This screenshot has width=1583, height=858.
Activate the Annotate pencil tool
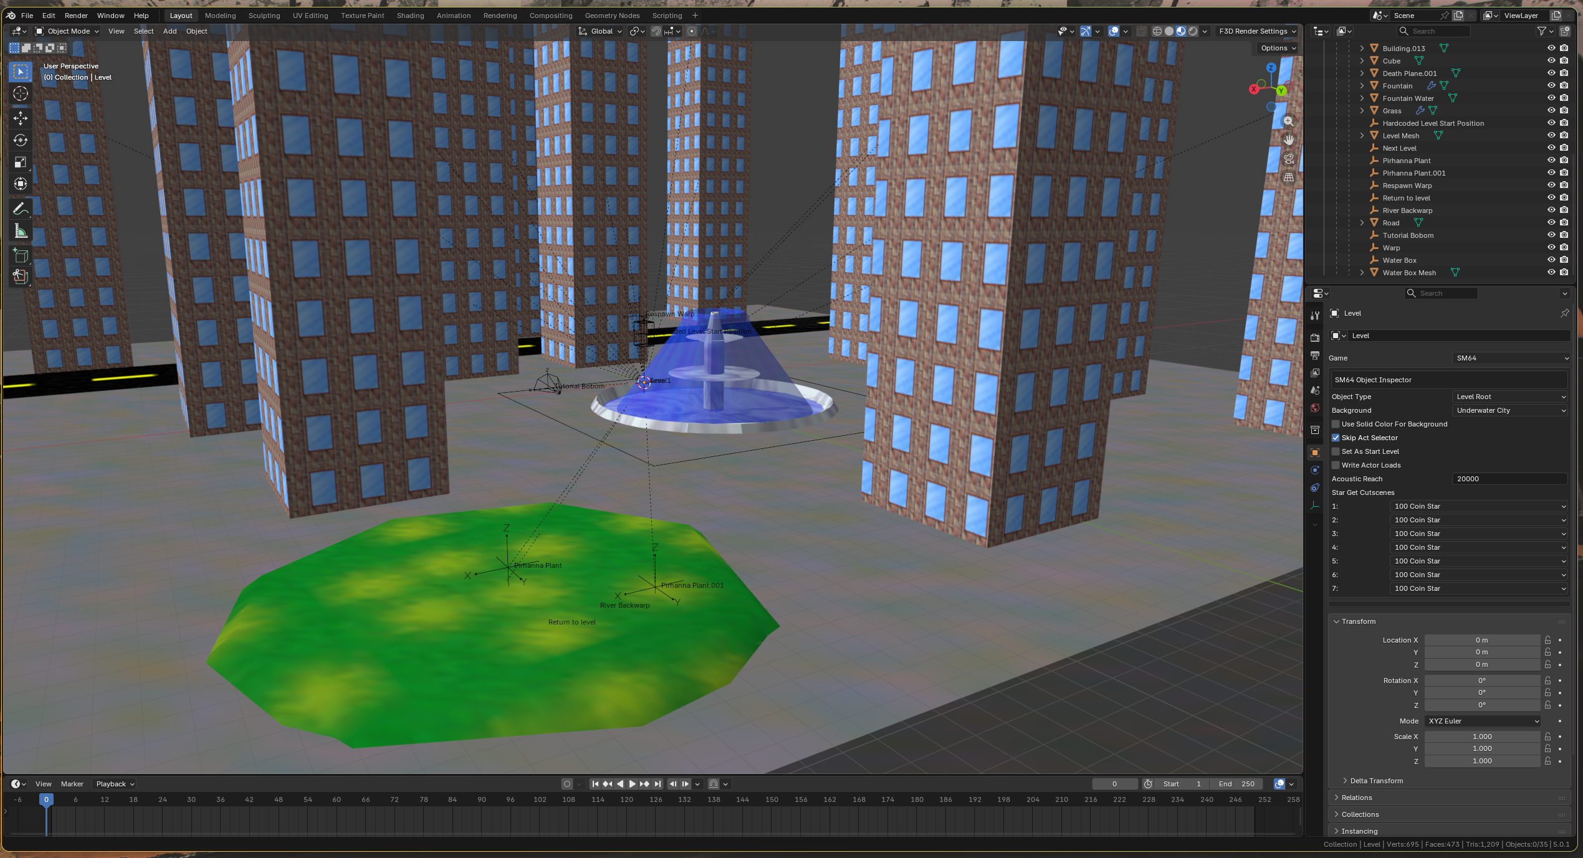[21, 209]
